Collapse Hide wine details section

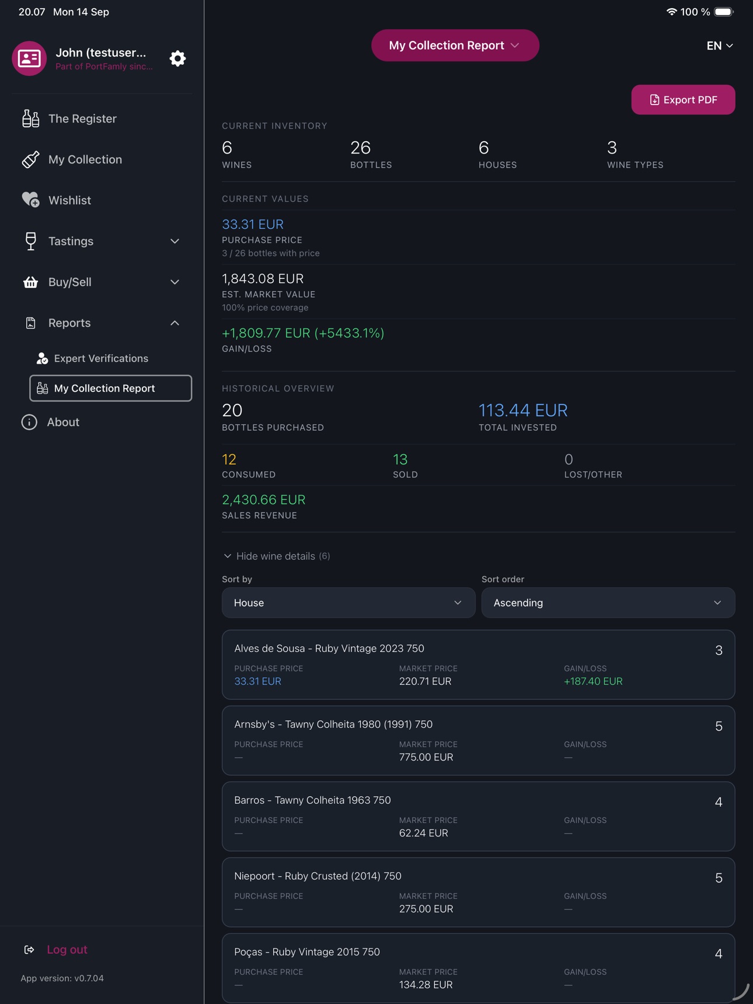click(277, 556)
